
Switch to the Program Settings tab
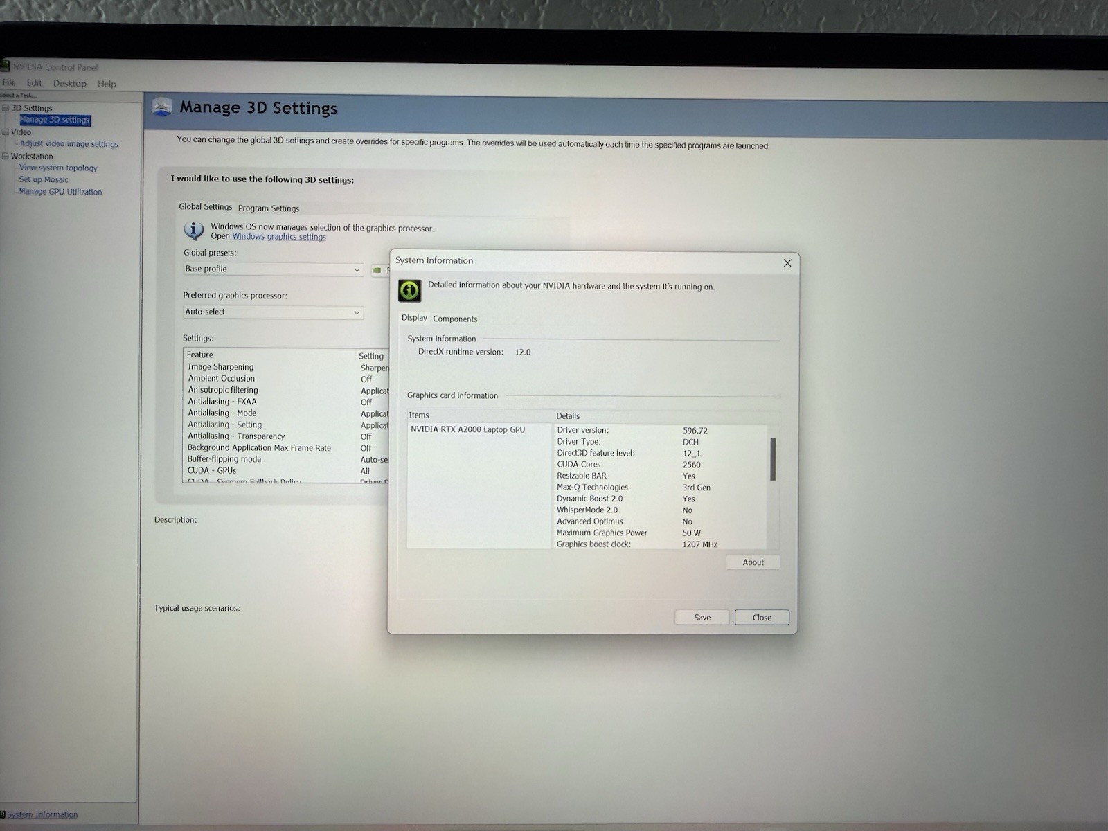pos(269,208)
